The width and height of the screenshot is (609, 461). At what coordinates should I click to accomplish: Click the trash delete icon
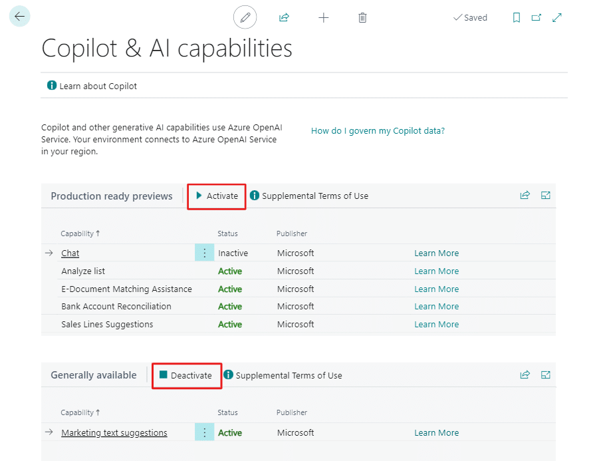(362, 18)
